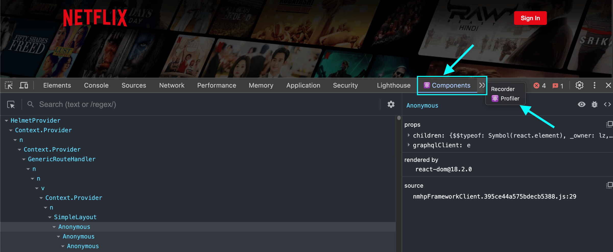Click the component tree vertical scrollbar thumb
Screen dimensions: 613x252
click(x=399, y=118)
